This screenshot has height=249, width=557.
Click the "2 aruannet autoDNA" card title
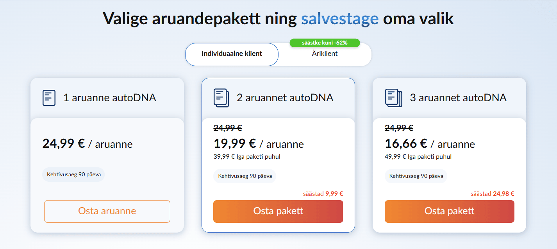coord(285,98)
